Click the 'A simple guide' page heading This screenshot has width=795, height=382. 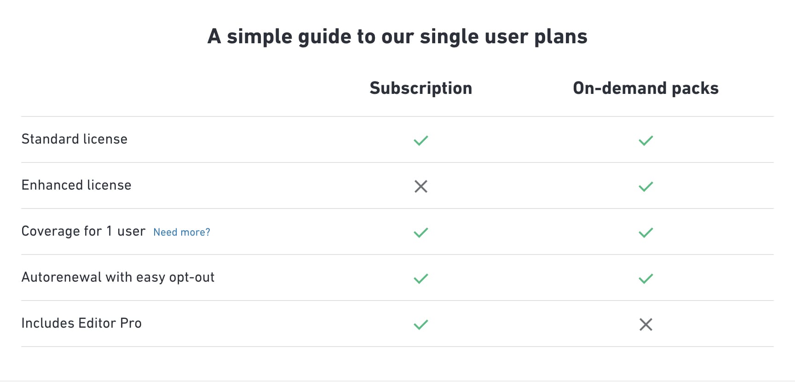click(x=397, y=36)
